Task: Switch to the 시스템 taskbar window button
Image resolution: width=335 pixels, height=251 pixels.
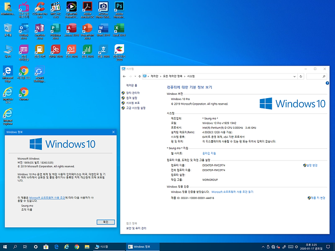Action: [109, 247]
